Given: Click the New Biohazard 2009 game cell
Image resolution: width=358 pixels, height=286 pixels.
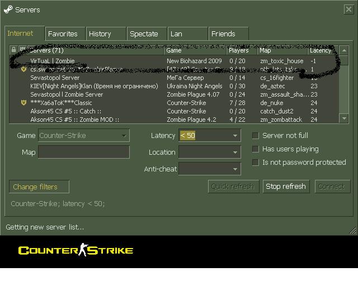Looking at the screenshot, I should coord(194,61).
